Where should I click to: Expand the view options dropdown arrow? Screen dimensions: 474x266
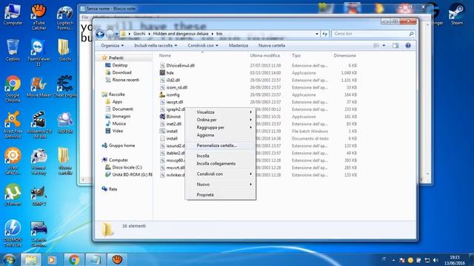point(384,46)
